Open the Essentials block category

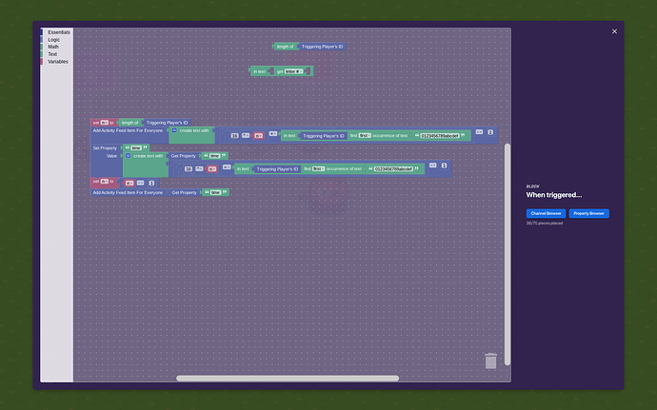(58, 32)
